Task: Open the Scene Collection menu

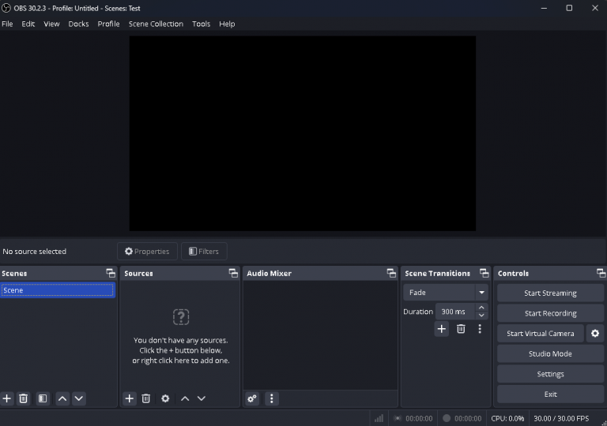Action: 156,24
